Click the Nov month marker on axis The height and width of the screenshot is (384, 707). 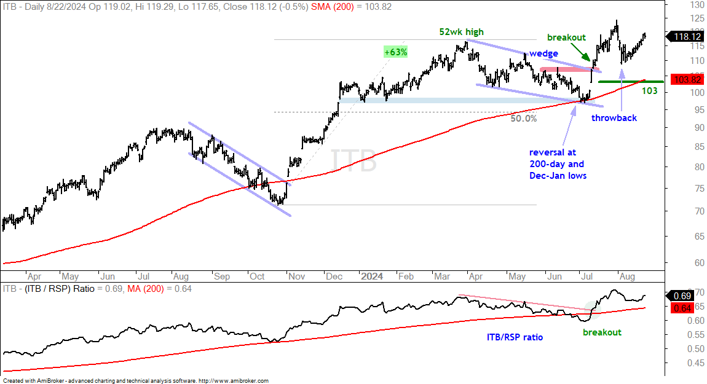click(296, 276)
